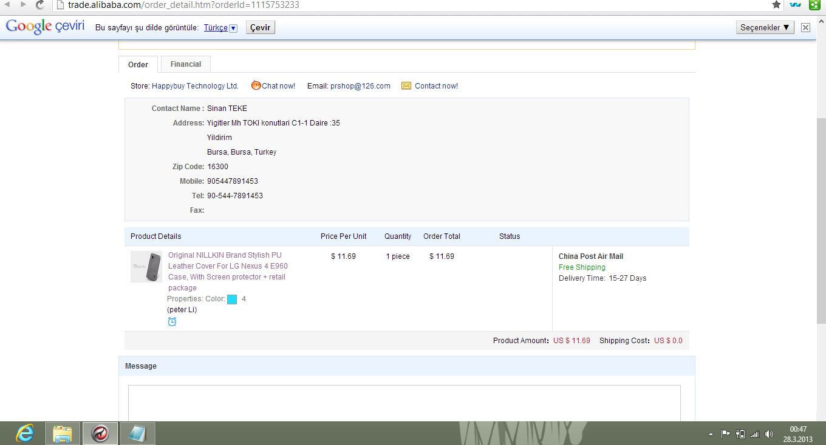Click the volume speaker tray icon
Screen dimensions: 826x445
(770, 434)
